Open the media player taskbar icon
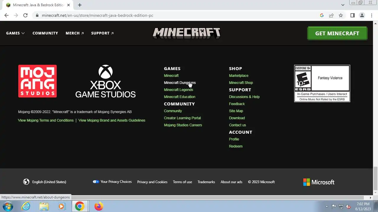The width and height of the screenshot is (378, 212). [61, 206]
